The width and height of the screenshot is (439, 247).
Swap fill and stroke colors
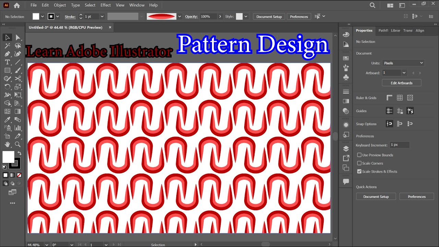20,153
